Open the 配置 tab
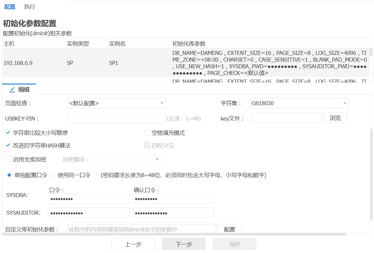The image size is (374, 253). point(10,7)
